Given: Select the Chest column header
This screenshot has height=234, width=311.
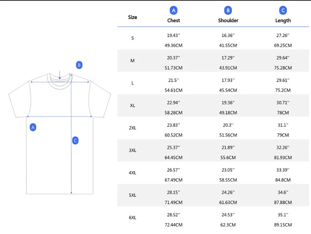Looking at the screenshot, I should (x=173, y=20).
